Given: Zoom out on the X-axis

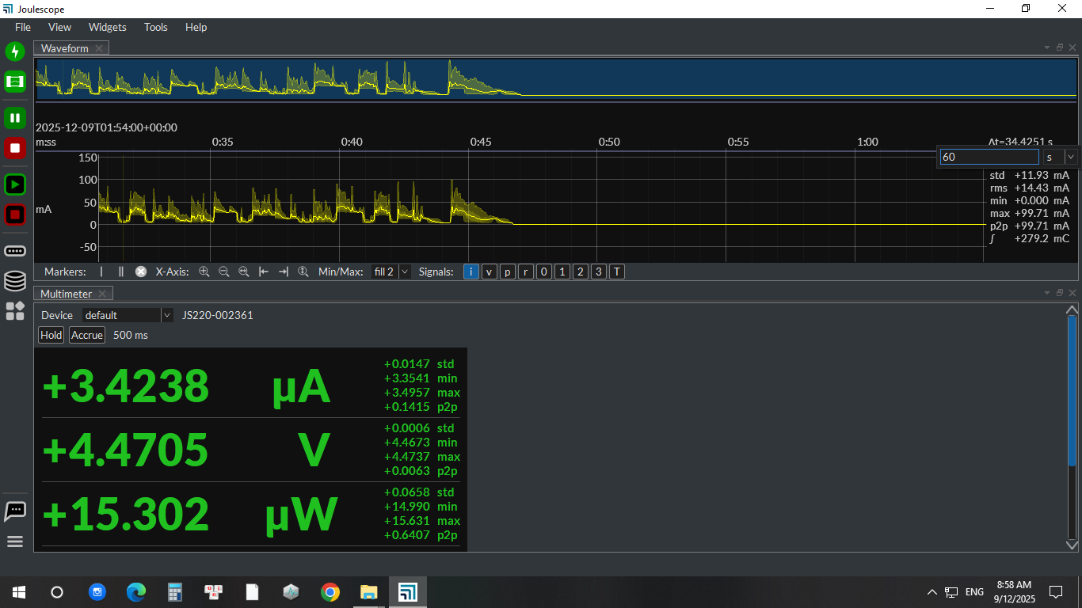Looking at the screenshot, I should 224,272.
